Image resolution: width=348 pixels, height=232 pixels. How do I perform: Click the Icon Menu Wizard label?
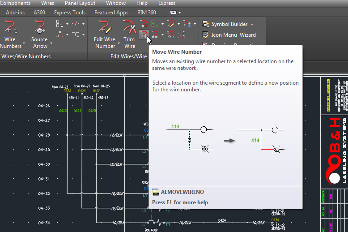pyautogui.click(x=233, y=35)
